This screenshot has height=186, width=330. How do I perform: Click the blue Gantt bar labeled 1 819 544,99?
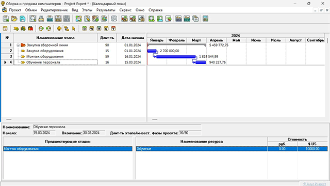[176, 56]
